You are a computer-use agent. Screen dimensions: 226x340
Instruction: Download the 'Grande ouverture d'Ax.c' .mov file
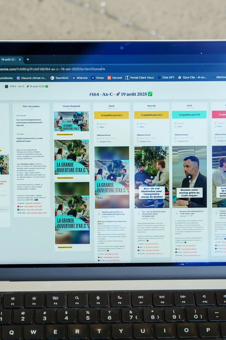coord(105,216)
